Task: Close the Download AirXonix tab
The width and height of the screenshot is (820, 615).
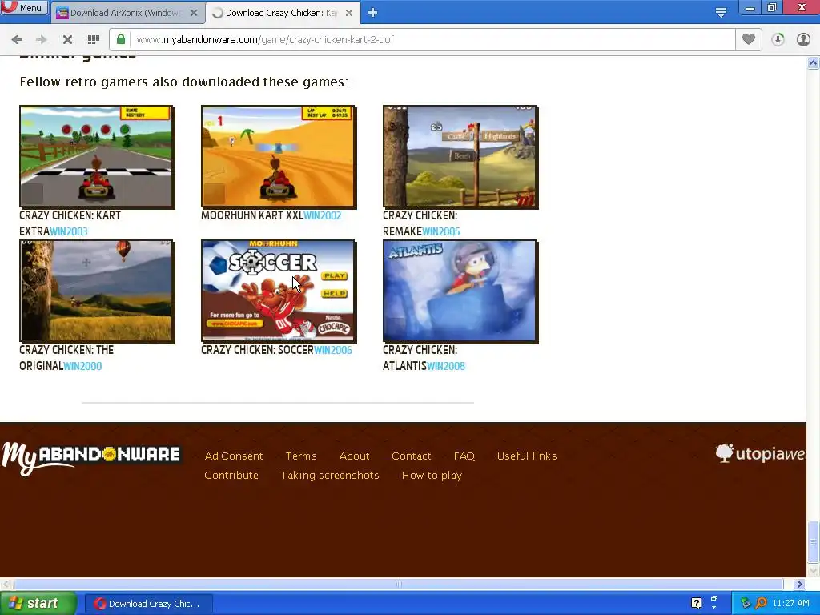Action: point(194,13)
